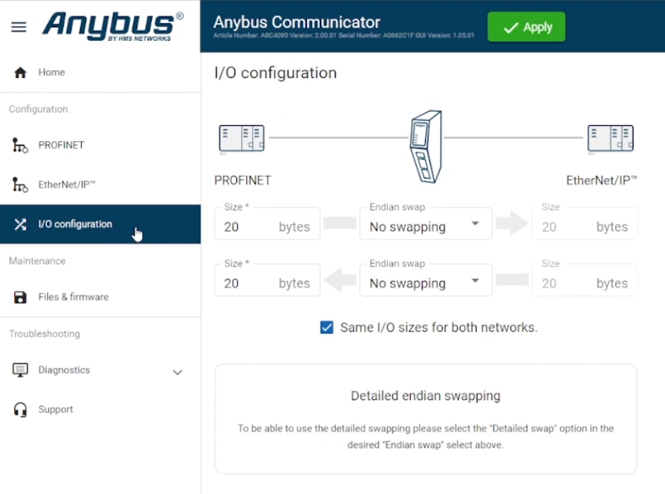Select the EtherNet/IP network icon in sidebar
Image resolution: width=665 pixels, height=494 pixels.
click(20, 185)
